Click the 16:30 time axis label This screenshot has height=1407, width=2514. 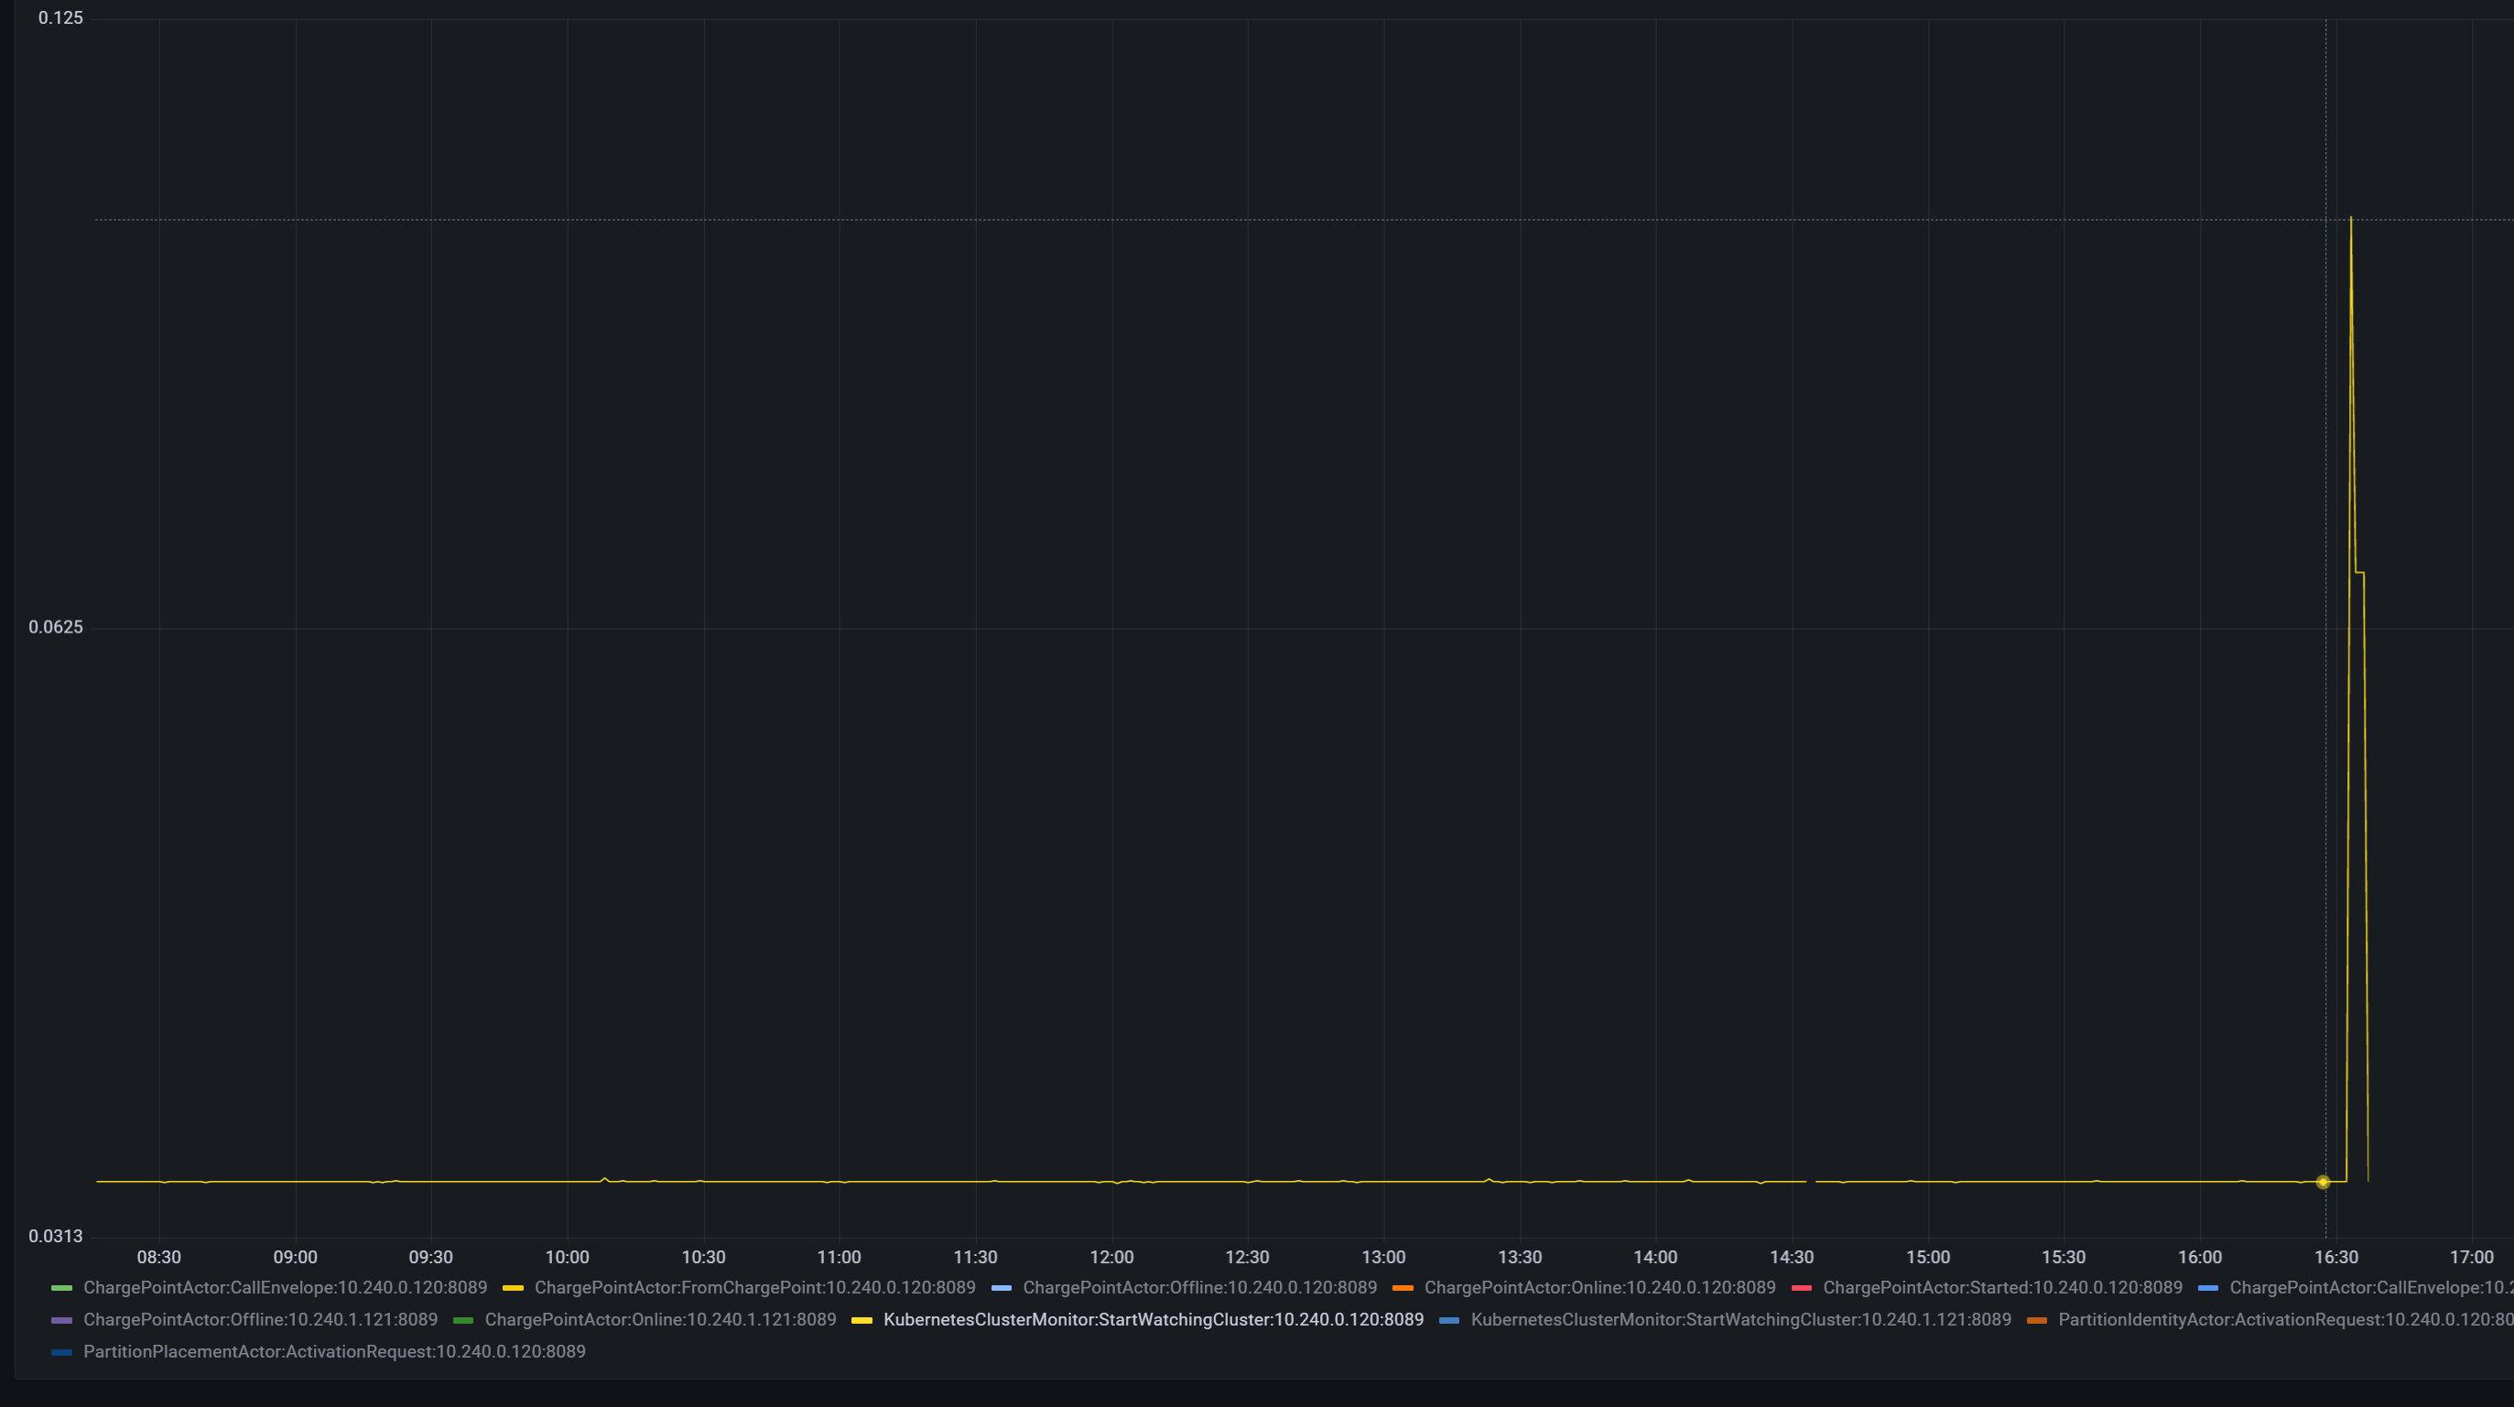coord(2335,1257)
